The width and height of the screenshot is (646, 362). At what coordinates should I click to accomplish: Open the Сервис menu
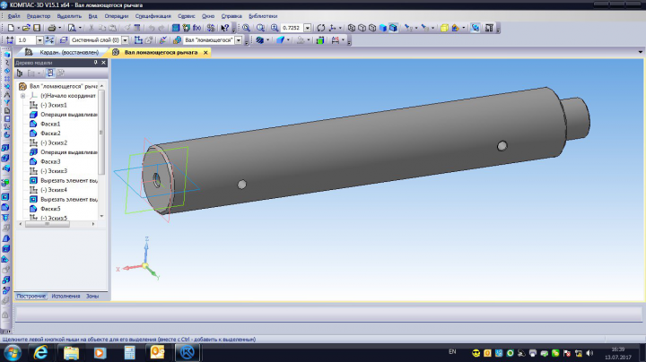click(187, 16)
